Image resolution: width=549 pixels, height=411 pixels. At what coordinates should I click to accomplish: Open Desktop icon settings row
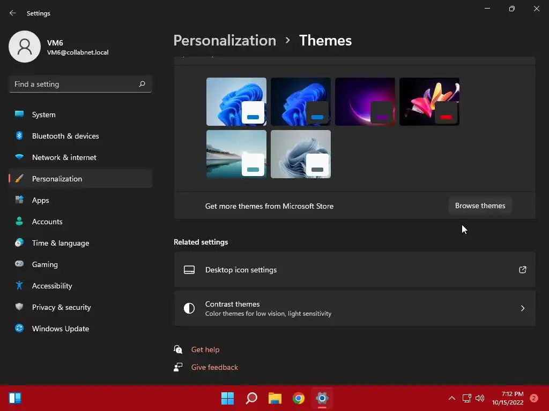(355, 270)
